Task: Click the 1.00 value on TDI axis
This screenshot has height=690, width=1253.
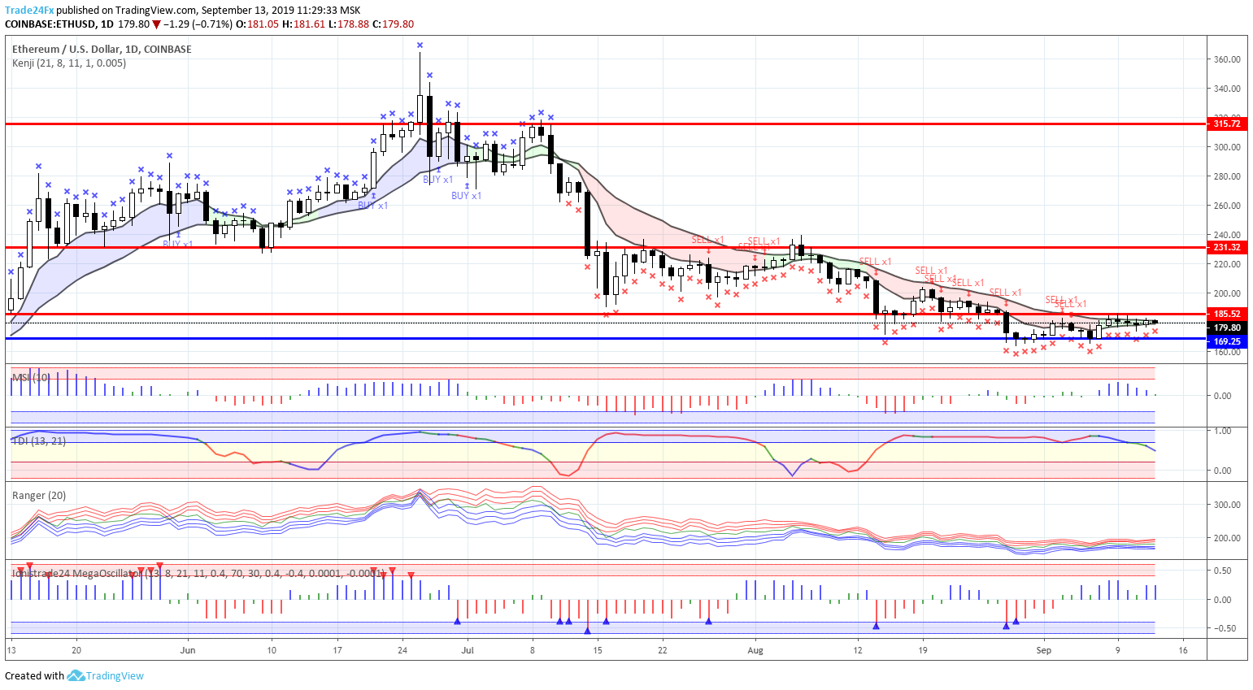Action: [x=1222, y=431]
